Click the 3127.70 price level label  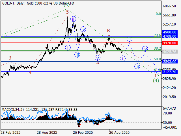point(170,72)
